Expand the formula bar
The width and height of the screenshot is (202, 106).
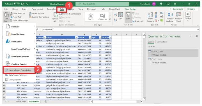point(198,30)
